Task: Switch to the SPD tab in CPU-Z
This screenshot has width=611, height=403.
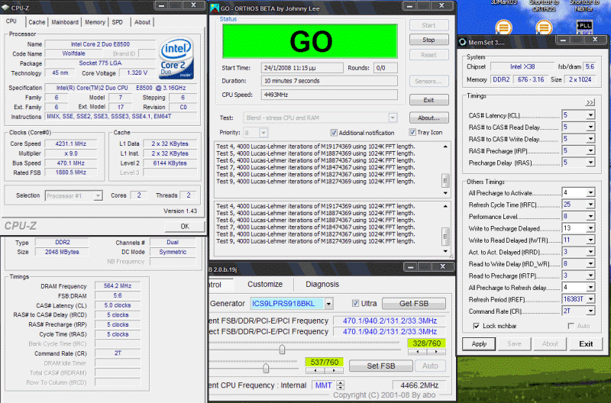Action: [x=118, y=22]
